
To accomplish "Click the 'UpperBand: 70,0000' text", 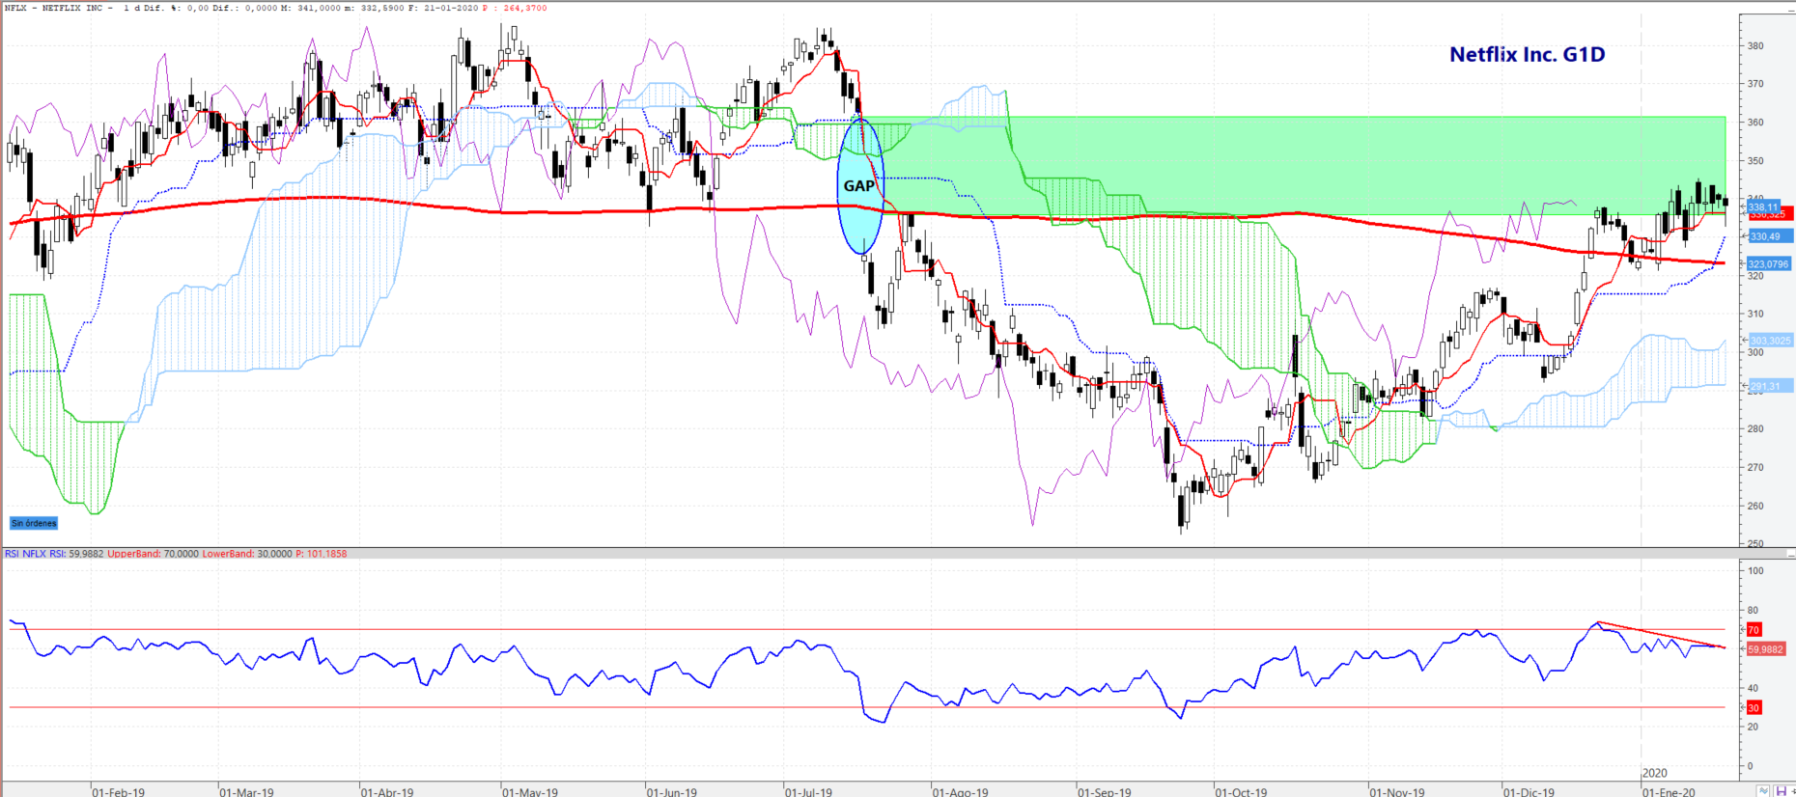I will [x=153, y=554].
